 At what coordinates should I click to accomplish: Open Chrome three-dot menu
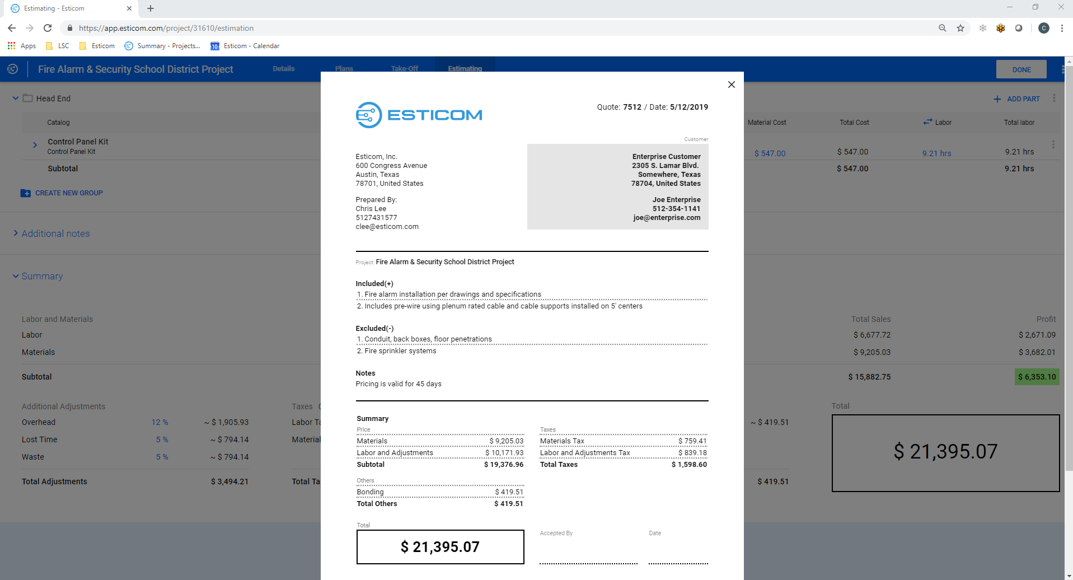tap(1062, 28)
